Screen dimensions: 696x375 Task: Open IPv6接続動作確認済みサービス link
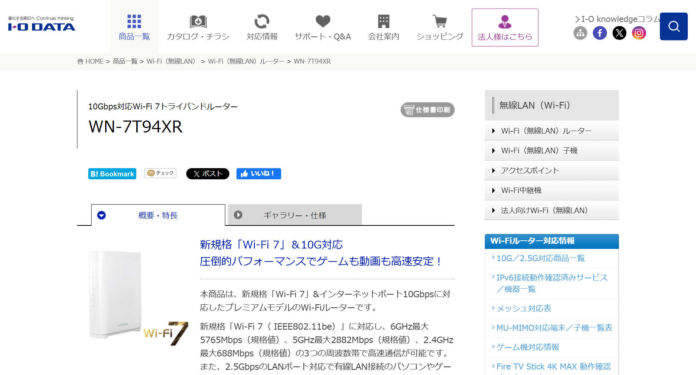(x=552, y=283)
